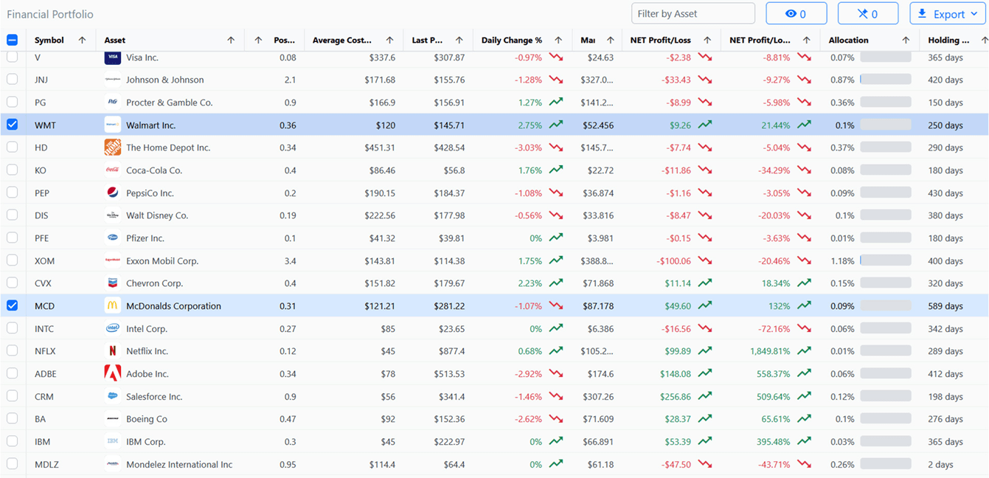Sort by the Symbol column arrow
Viewport: 989px width, 478px height.
82,40
